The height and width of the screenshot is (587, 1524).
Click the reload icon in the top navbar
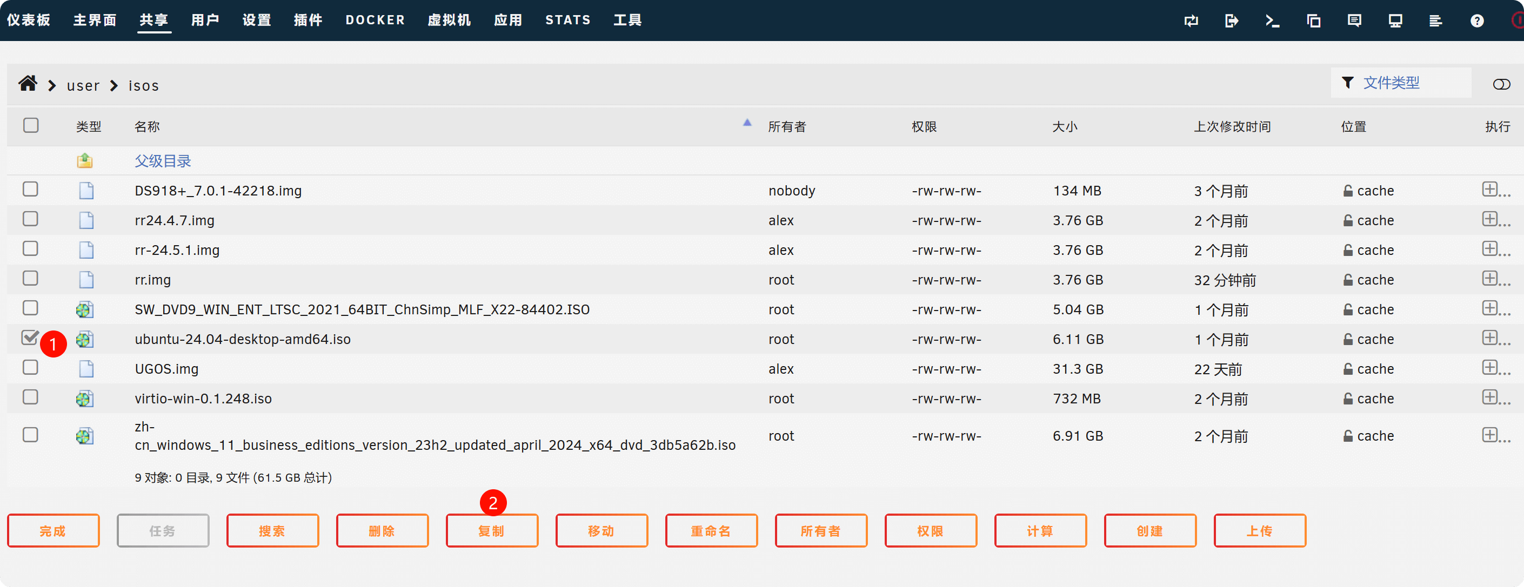1191,21
